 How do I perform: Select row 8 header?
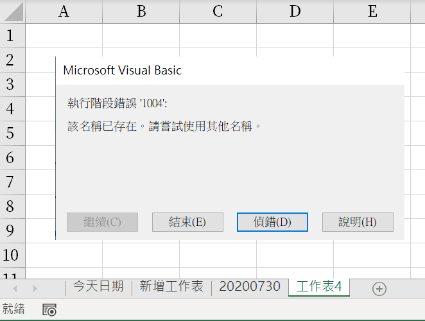click(12, 207)
